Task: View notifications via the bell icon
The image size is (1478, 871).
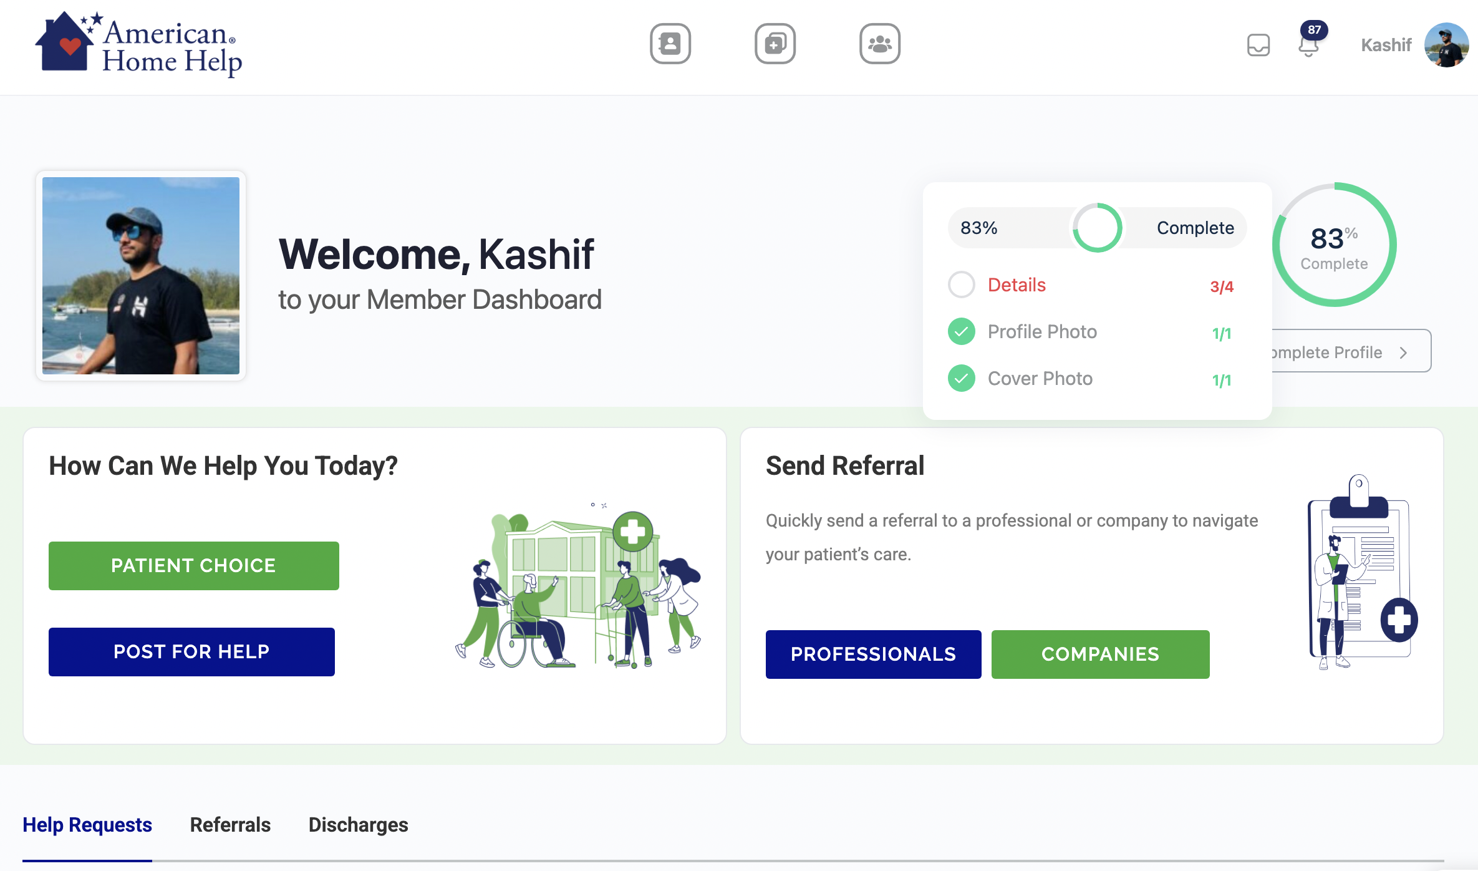Action: click(1308, 47)
